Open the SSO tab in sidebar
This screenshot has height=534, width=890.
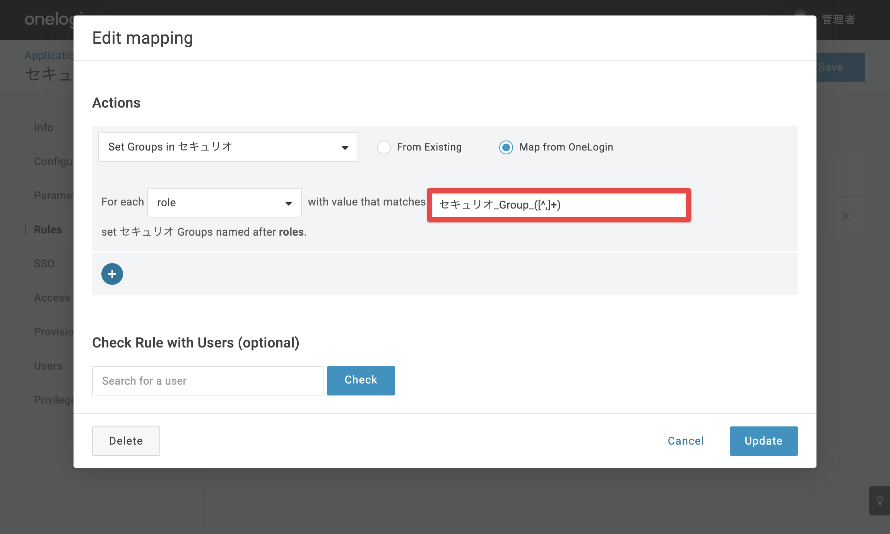[44, 264]
